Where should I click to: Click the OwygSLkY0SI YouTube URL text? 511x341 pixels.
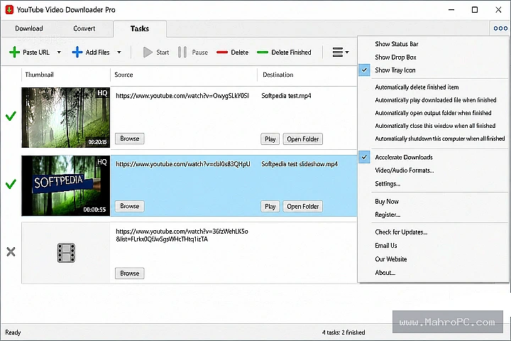click(x=182, y=96)
